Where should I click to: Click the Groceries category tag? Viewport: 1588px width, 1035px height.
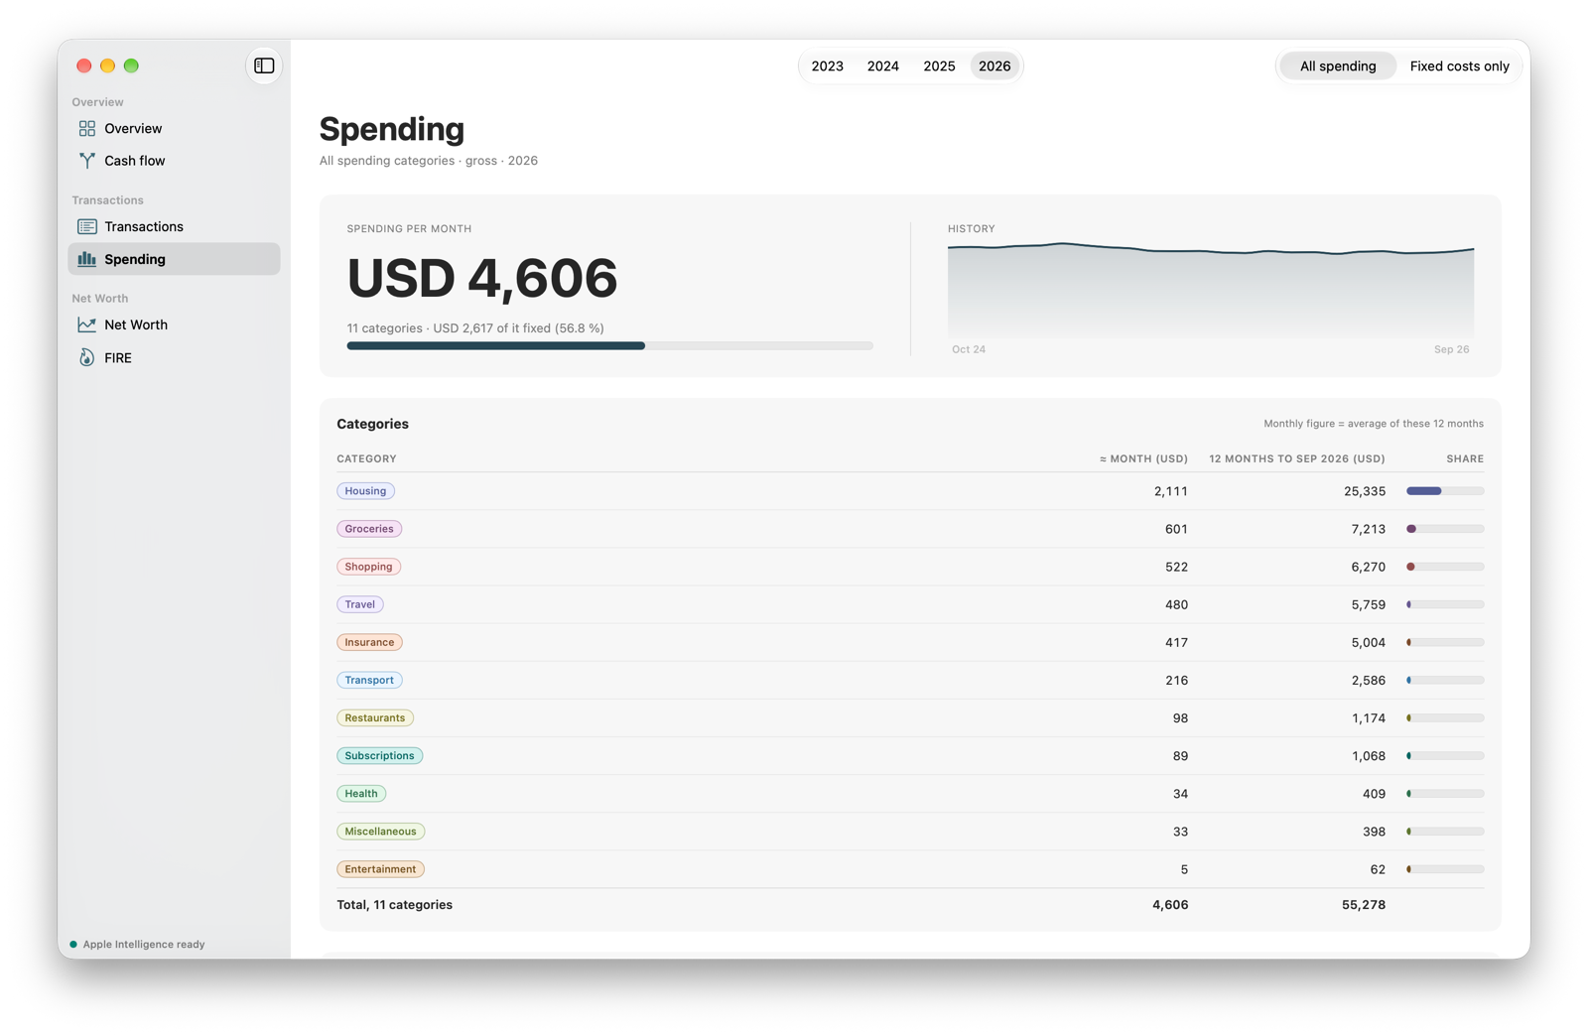[x=369, y=529]
